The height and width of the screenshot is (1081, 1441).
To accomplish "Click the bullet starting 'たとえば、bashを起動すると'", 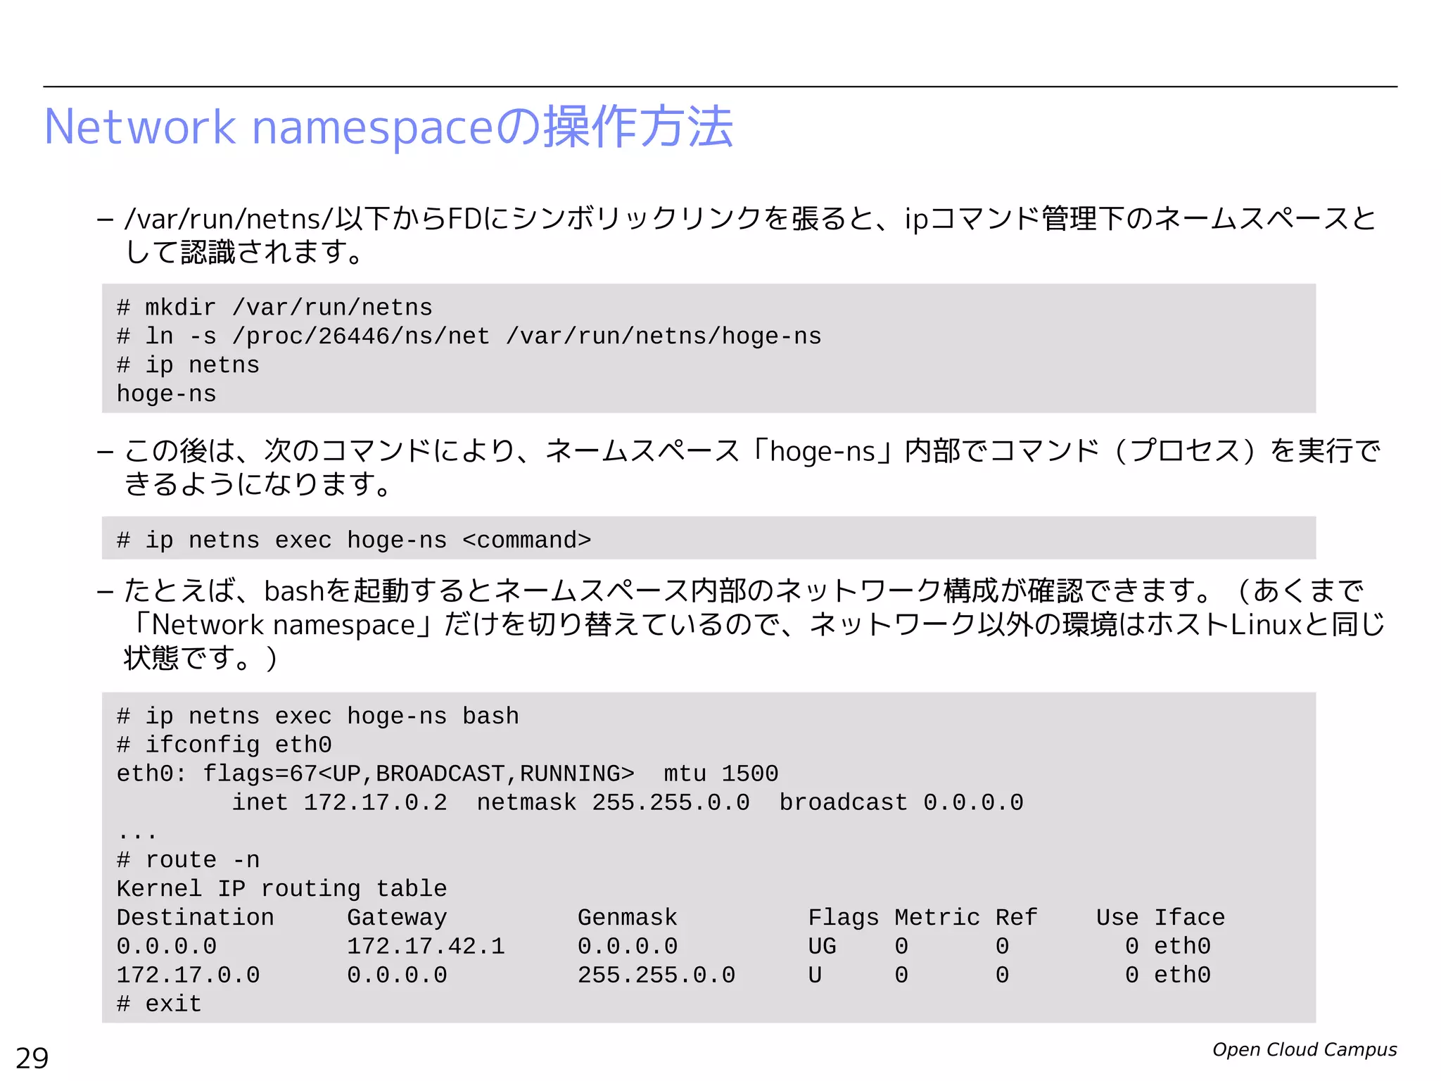I will (x=741, y=624).
